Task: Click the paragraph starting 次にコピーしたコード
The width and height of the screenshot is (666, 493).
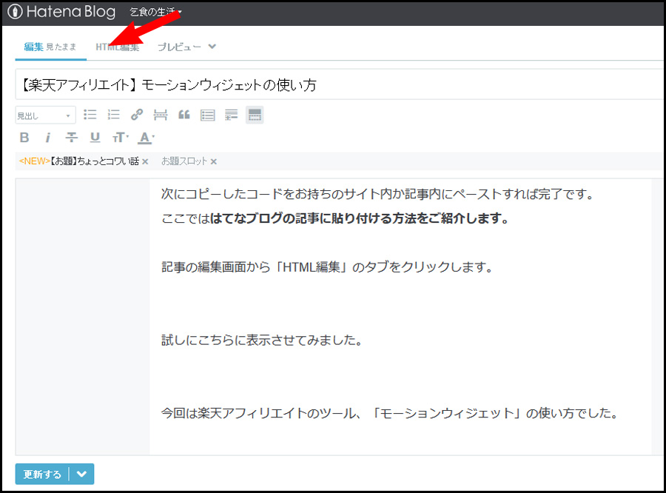Action: point(377,194)
